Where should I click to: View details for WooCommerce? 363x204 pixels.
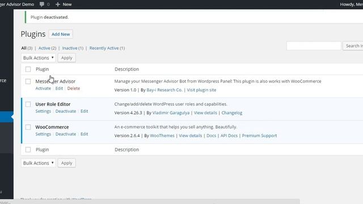[191, 136]
